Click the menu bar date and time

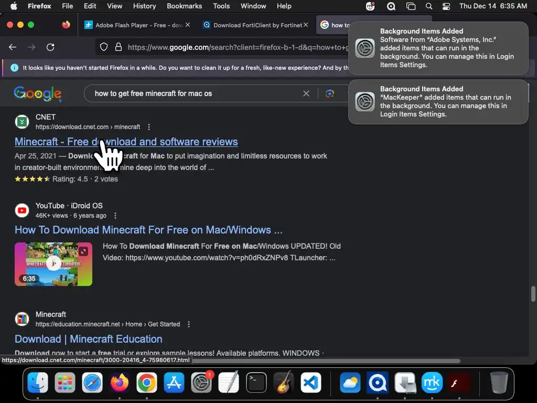pos(493,6)
